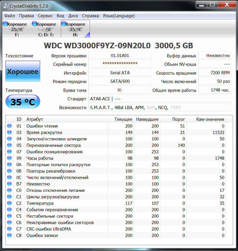Select disk C: D: T: in the disk bar
Image resolution: width=238 pixels, height=251 pixels.
click(x=46, y=29)
